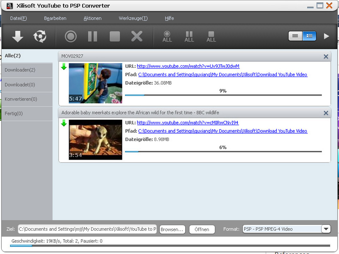Open the meerkats YouTube URL link

[188, 123]
